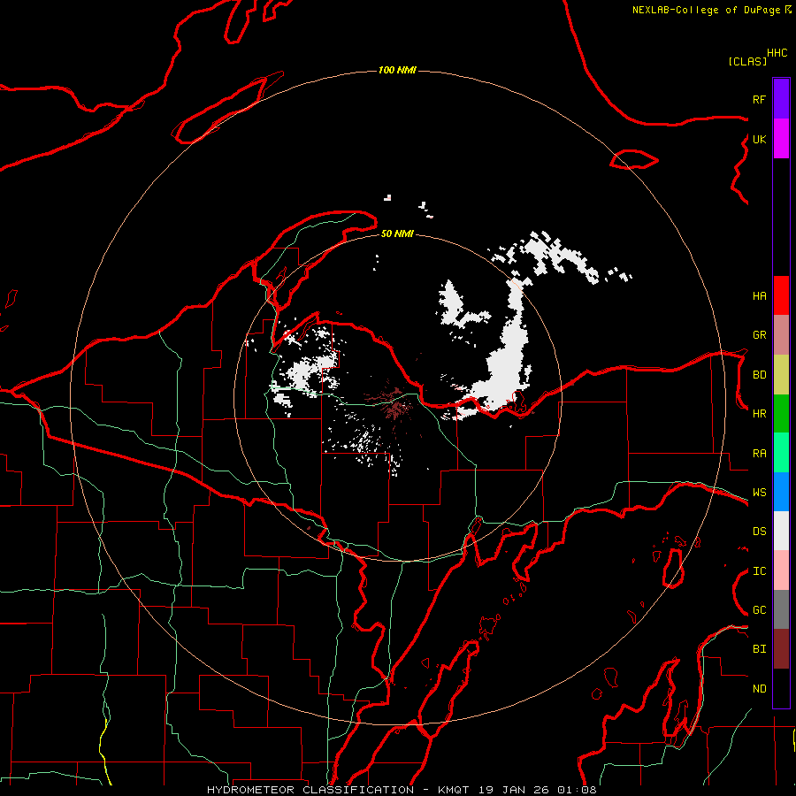Screen dimensions: 796x796
Task: Click the Hydrometeor Classification KMQT caption
Action: [x=402, y=790]
